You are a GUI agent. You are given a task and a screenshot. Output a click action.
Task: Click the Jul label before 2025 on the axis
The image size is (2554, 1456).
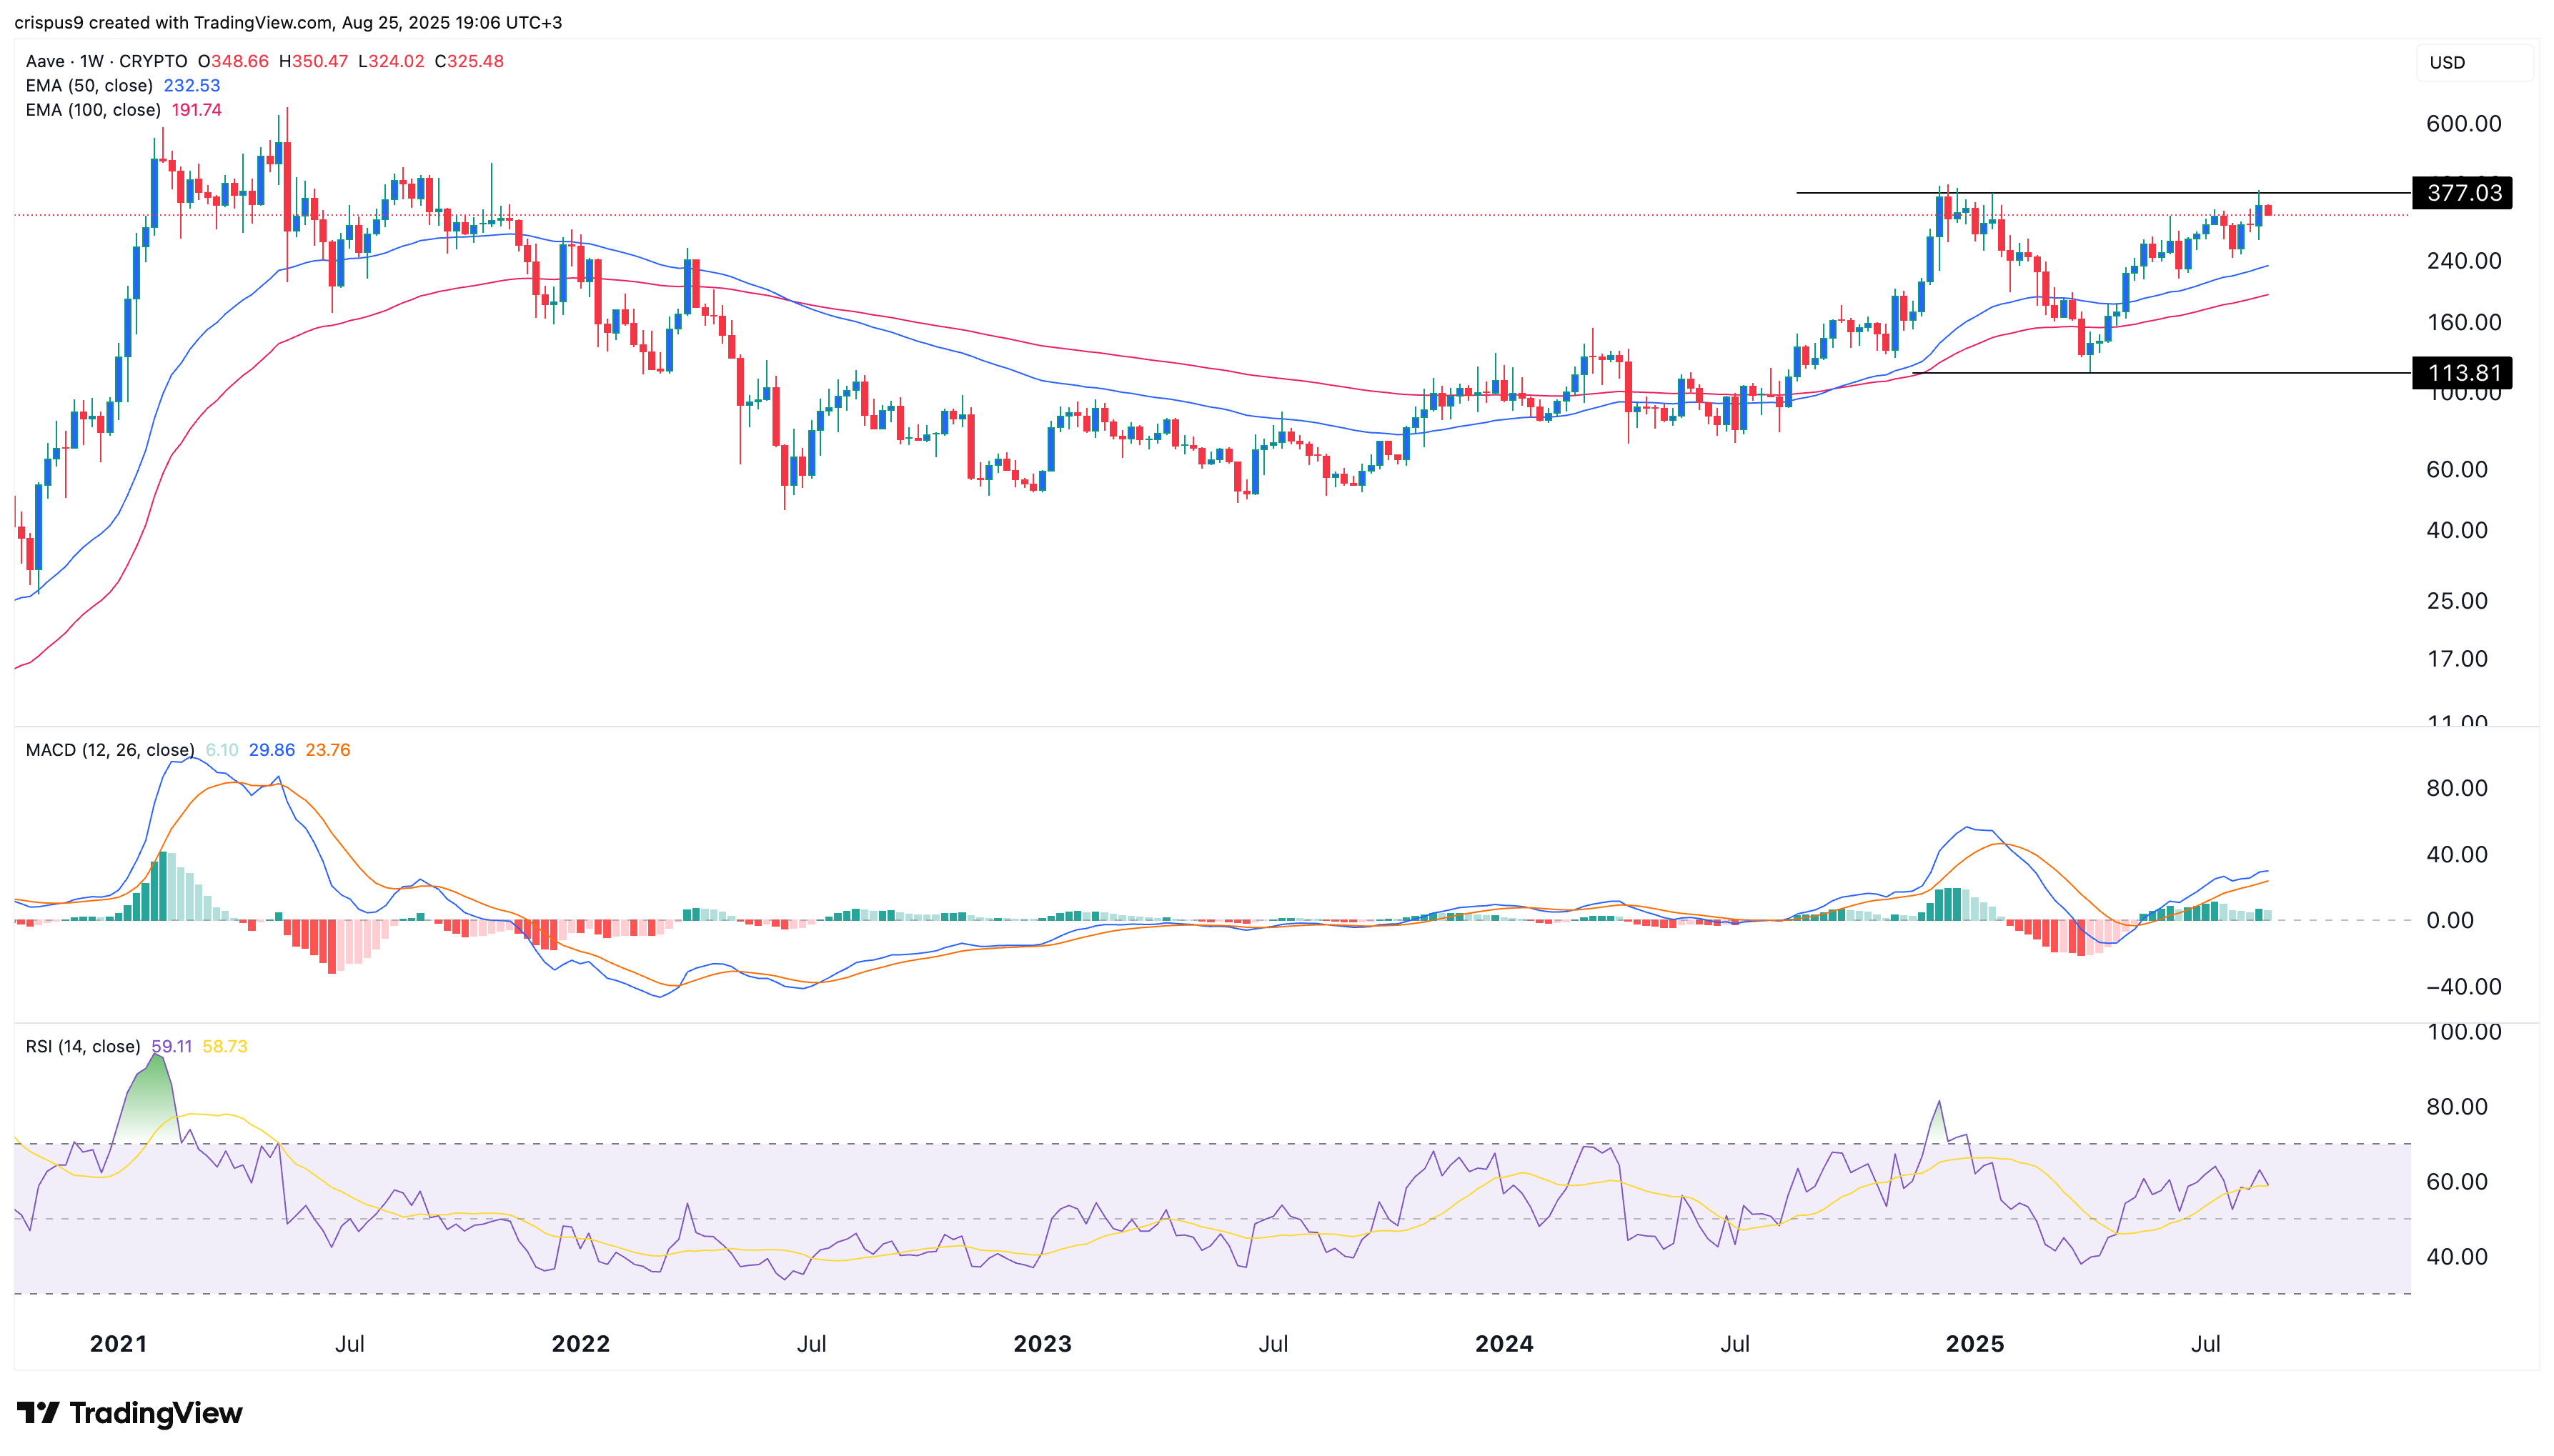(1736, 1344)
